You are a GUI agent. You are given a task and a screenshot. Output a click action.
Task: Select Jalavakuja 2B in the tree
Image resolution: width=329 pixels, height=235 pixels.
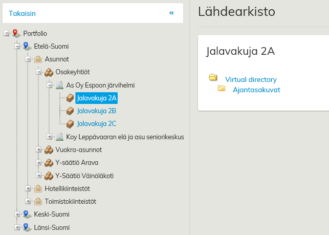(97, 111)
